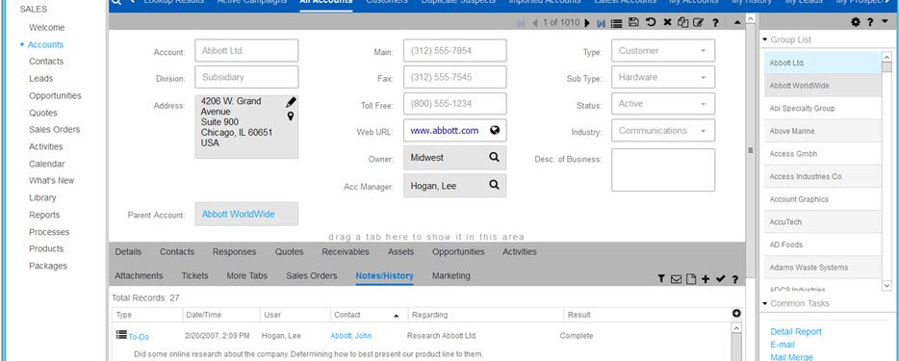Open the Marketing tab
This screenshot has height=361, width=899.
pos(450,275)
